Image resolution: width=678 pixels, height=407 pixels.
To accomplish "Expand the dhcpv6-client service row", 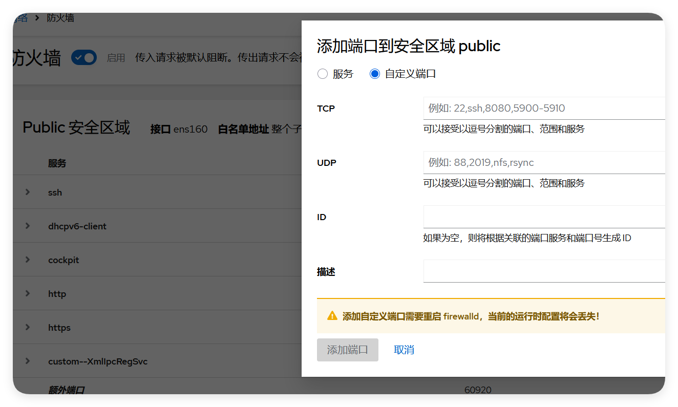I will (x=28, y=226).
